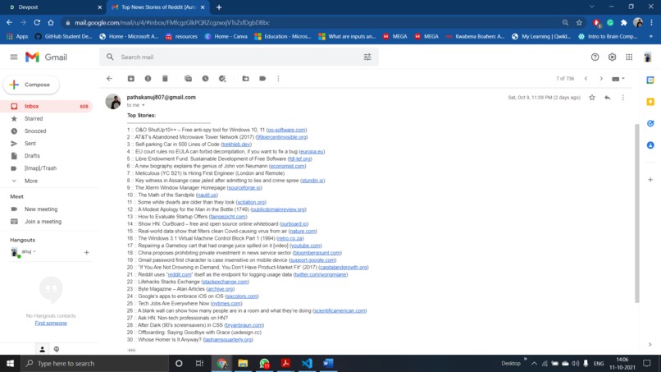Open Google Calendar side panel
The height and width of the screenshot is (372, 661).
click(x=650, y=80)
